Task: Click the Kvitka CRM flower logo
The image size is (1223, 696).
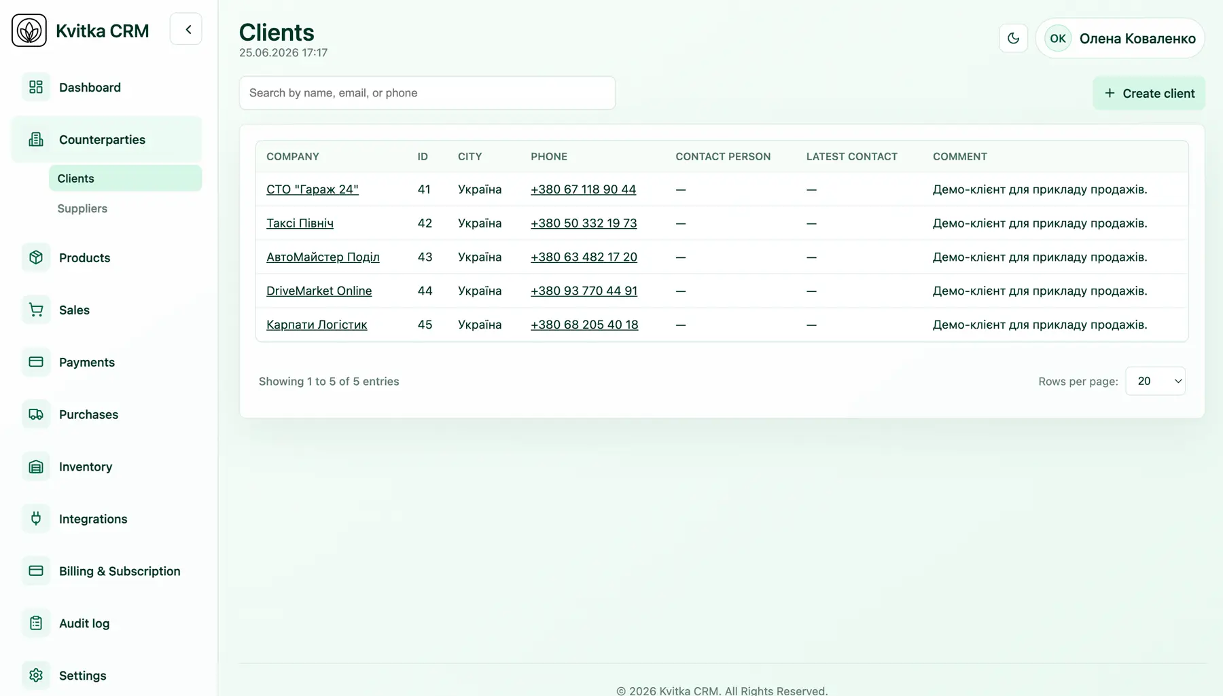Action: click(29, 31)
